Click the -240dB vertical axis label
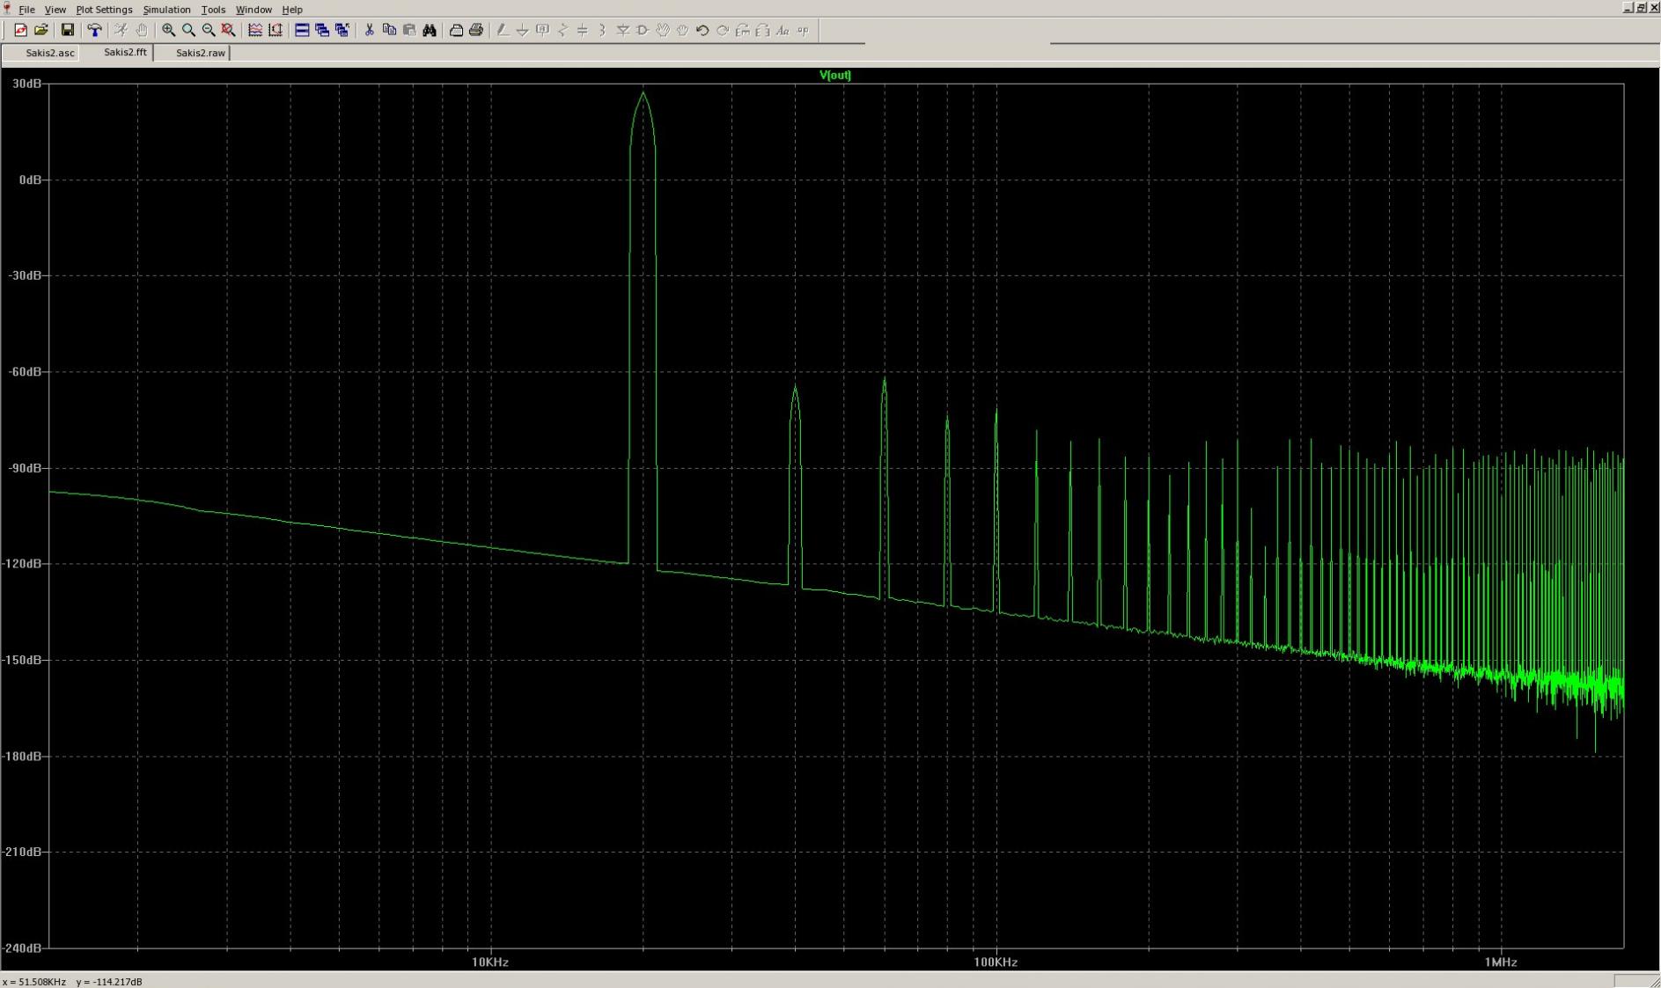This screenshot has width=1661, height=988. 24,948
